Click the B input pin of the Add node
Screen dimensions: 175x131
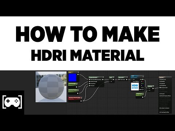110,82
